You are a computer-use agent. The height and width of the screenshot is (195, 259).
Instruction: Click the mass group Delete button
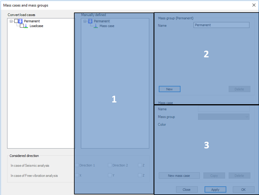click(x=239, y=89)
